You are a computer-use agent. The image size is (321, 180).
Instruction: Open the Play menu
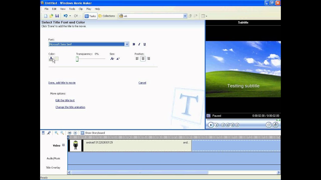pyautogui.click(x=89, y=9)
